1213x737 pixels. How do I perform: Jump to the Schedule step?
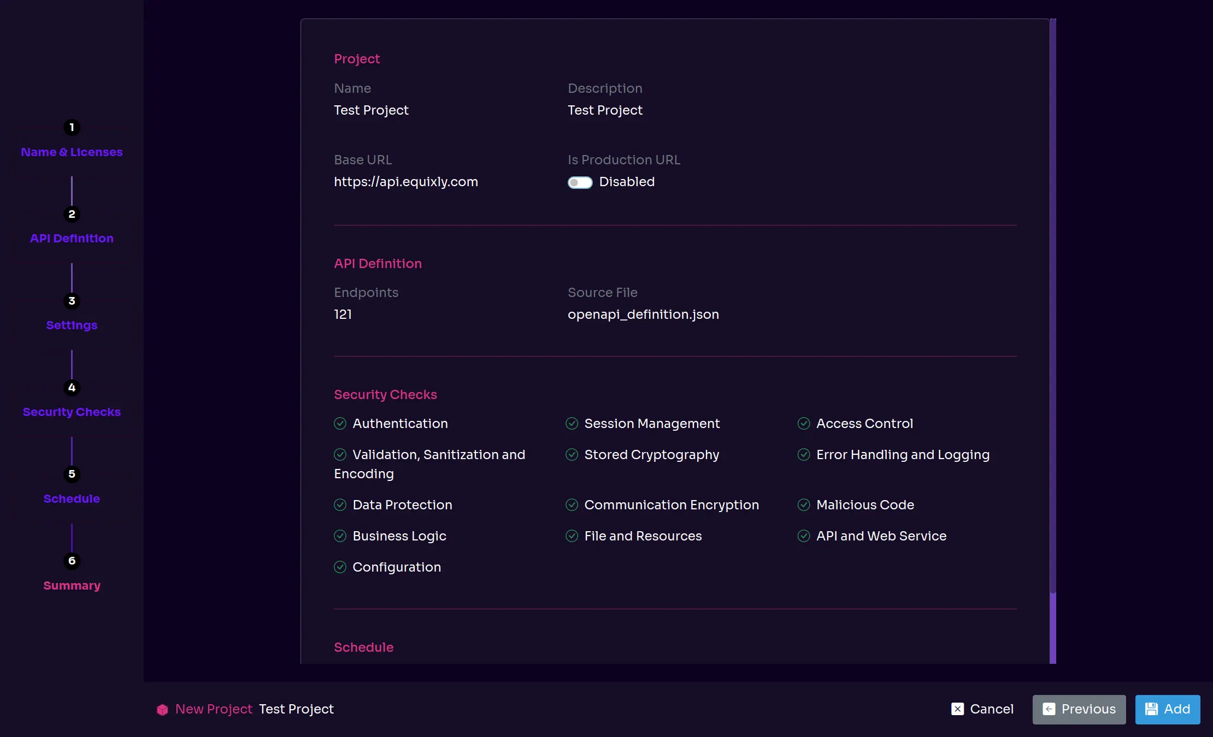click(72, 499)
